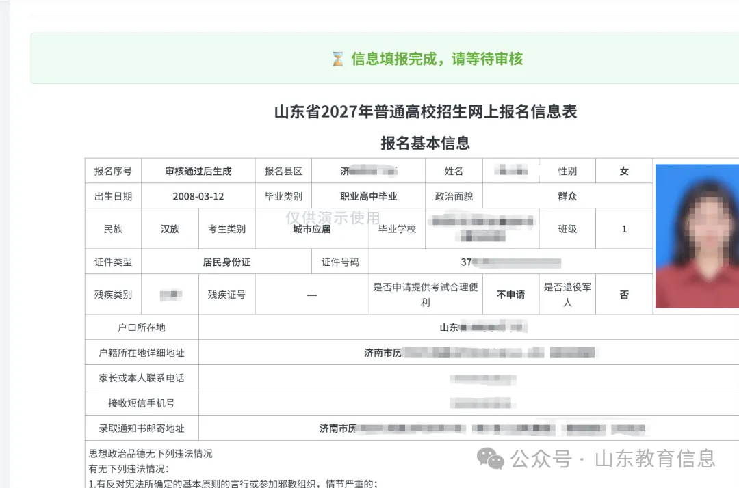Click the gender value '女'
The width and height of the screenshot is (739, 488).
tap(624, 172)
